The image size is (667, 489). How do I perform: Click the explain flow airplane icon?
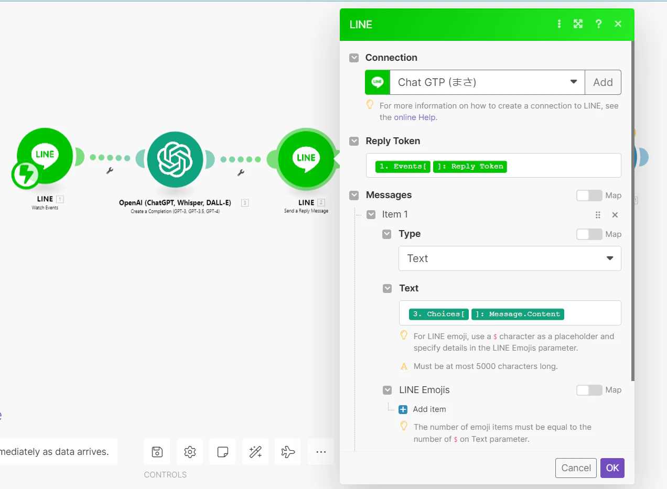click(x=288, y=452)
